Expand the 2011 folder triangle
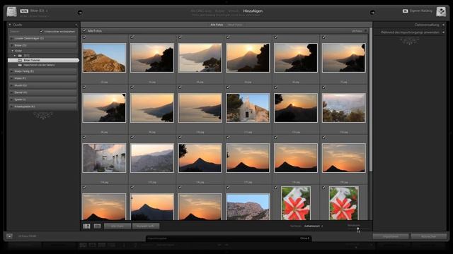 [15, 55]
